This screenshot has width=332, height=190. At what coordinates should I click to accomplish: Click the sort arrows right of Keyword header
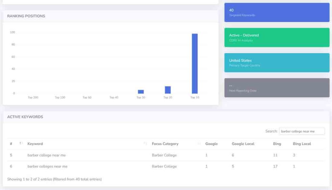click(145, 144)
